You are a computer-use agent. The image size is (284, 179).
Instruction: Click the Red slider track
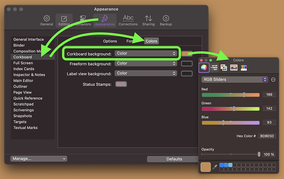pos(230,95)
